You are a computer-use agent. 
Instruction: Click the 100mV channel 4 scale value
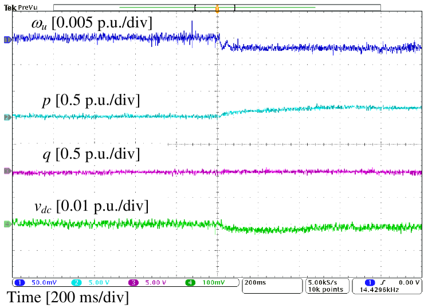[x=214, y=283]
